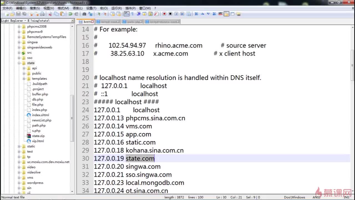The width and height of the screenshot is (355, 200).
Task: Select vip.html in the explorer tree
Action: (38, 141)
